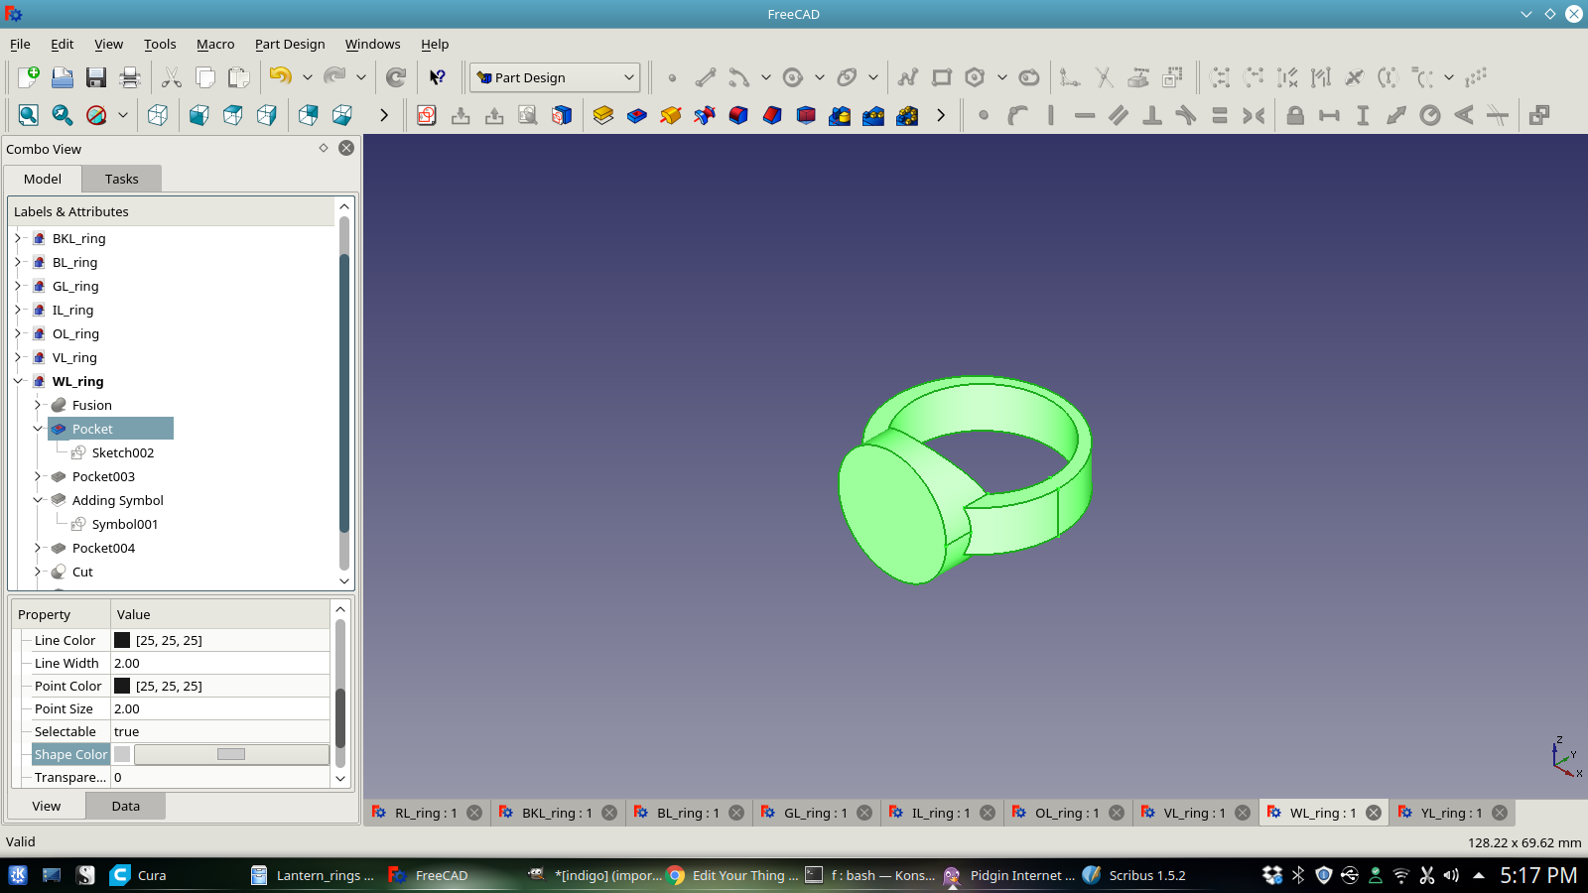
Task: Open the undo history dropdown arrow
Action: tap(308, 77)
